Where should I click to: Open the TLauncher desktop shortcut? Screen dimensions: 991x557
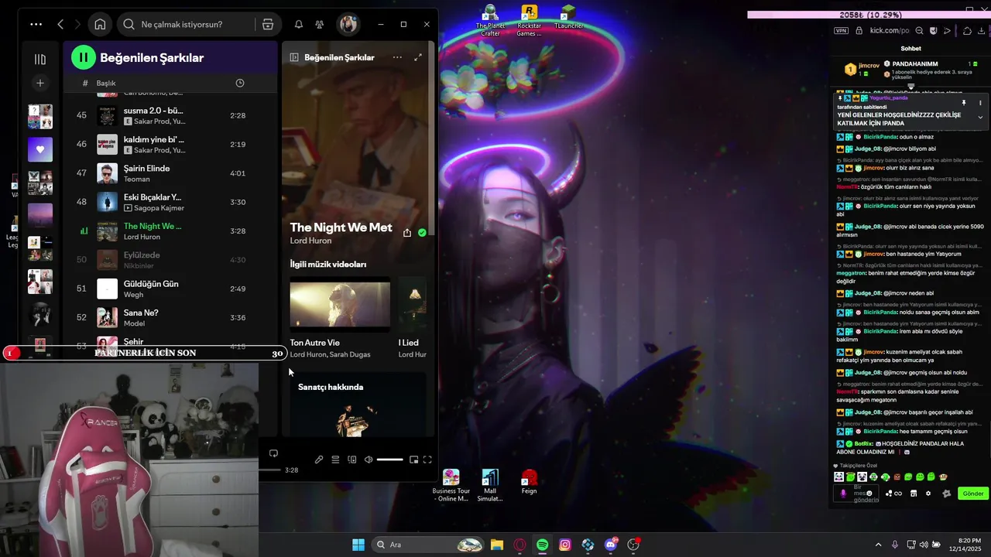pos(568,17)
